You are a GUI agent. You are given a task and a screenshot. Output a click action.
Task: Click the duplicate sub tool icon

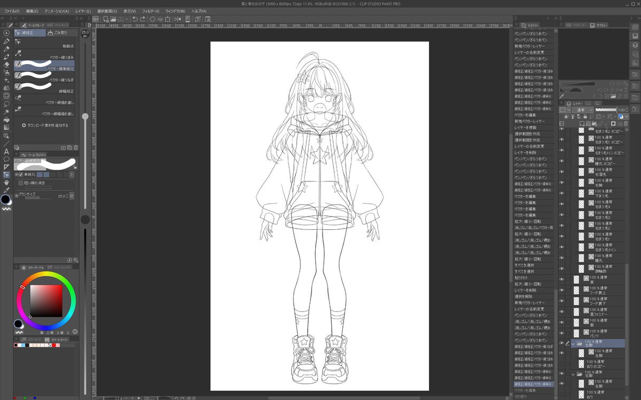point(69,148)
